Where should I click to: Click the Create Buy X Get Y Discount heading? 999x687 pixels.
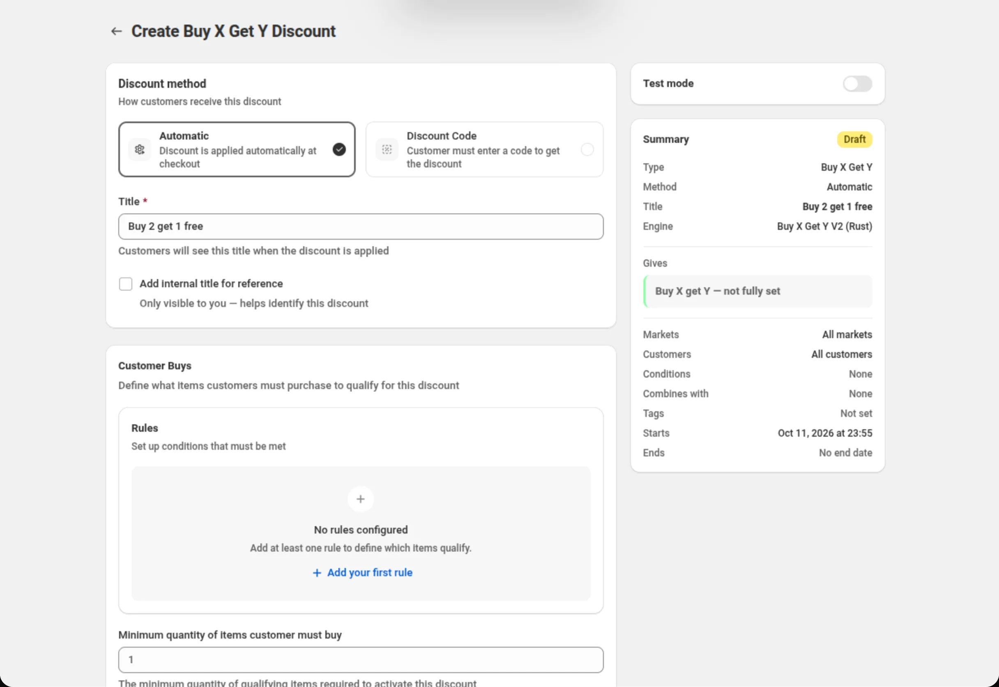point(233,32)
